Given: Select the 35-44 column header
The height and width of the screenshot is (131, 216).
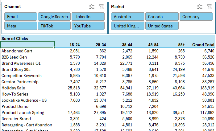Looking at the screenshot, I should (x=127, y=45).
